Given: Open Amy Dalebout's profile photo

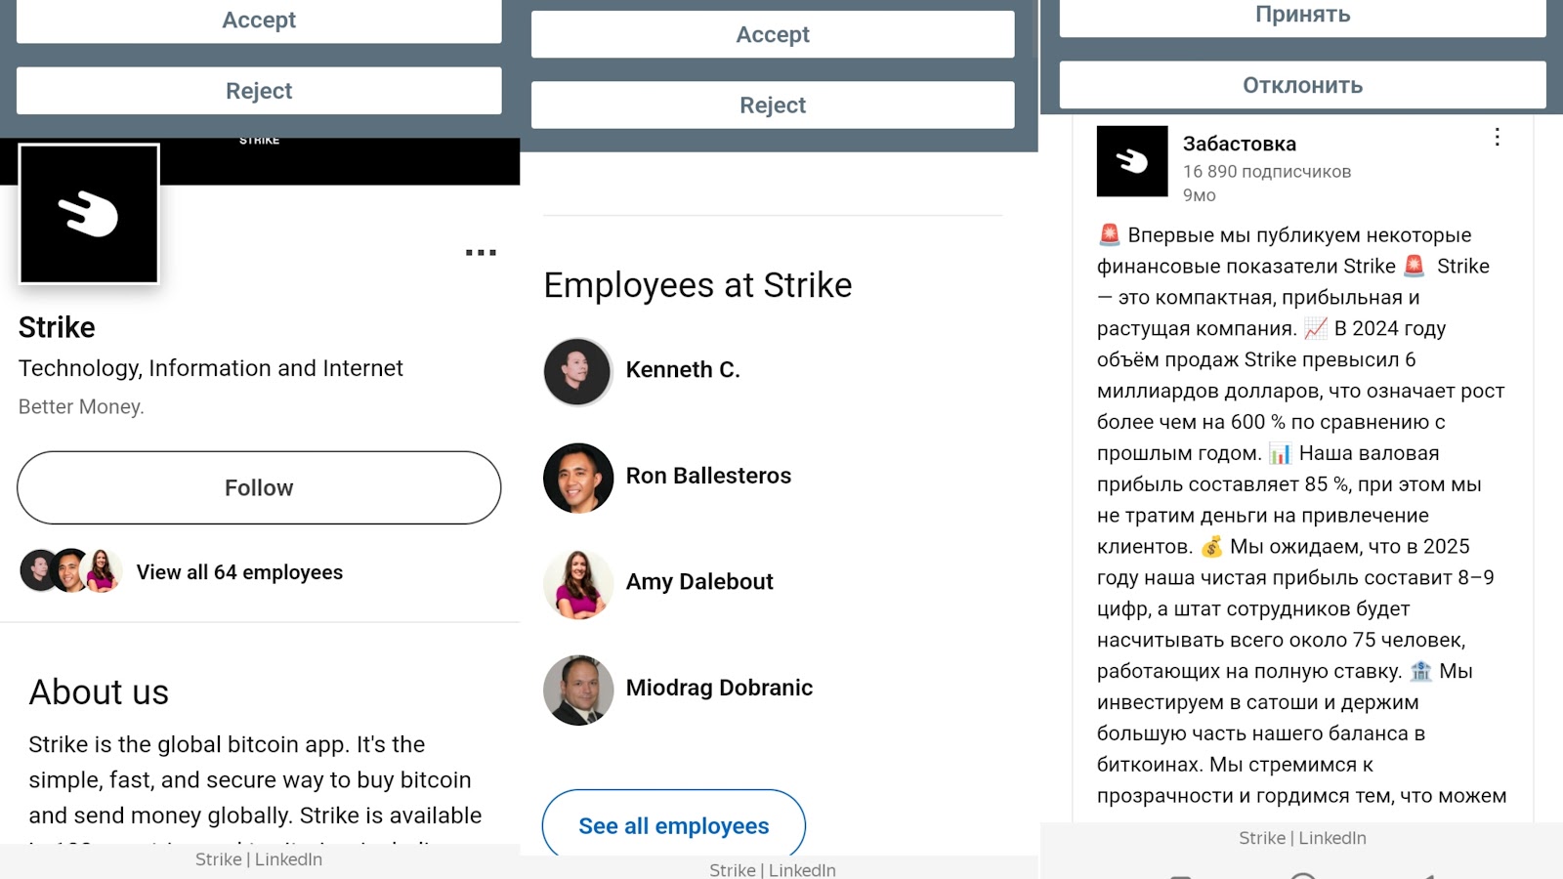Looking at the screenshot, I should [578, 583].
